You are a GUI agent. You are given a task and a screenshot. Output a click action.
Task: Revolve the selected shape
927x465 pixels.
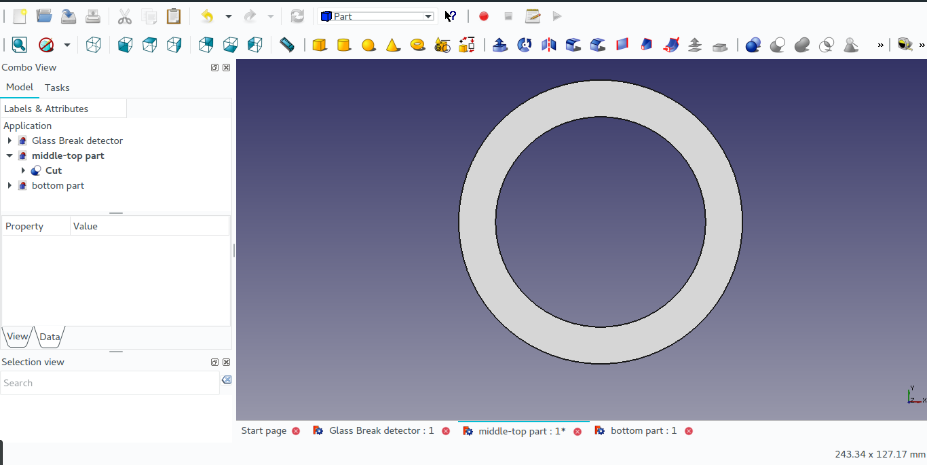click(x=525, y=45)
